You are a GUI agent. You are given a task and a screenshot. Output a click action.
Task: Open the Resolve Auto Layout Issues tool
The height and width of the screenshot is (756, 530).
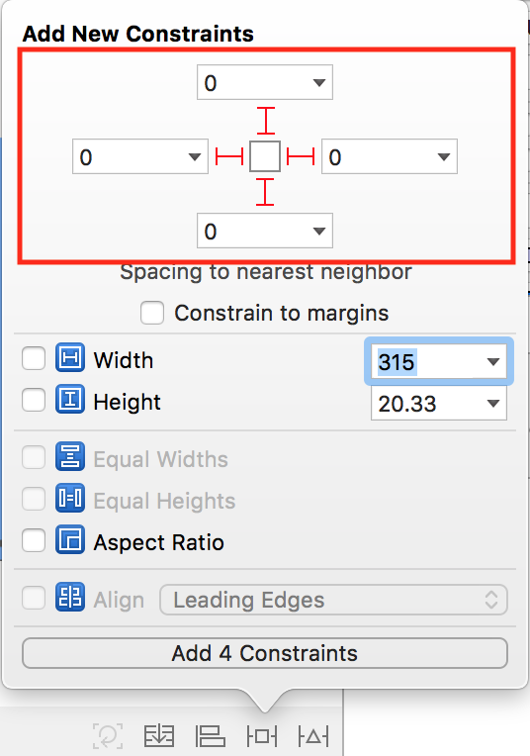(x=313, y=736)
